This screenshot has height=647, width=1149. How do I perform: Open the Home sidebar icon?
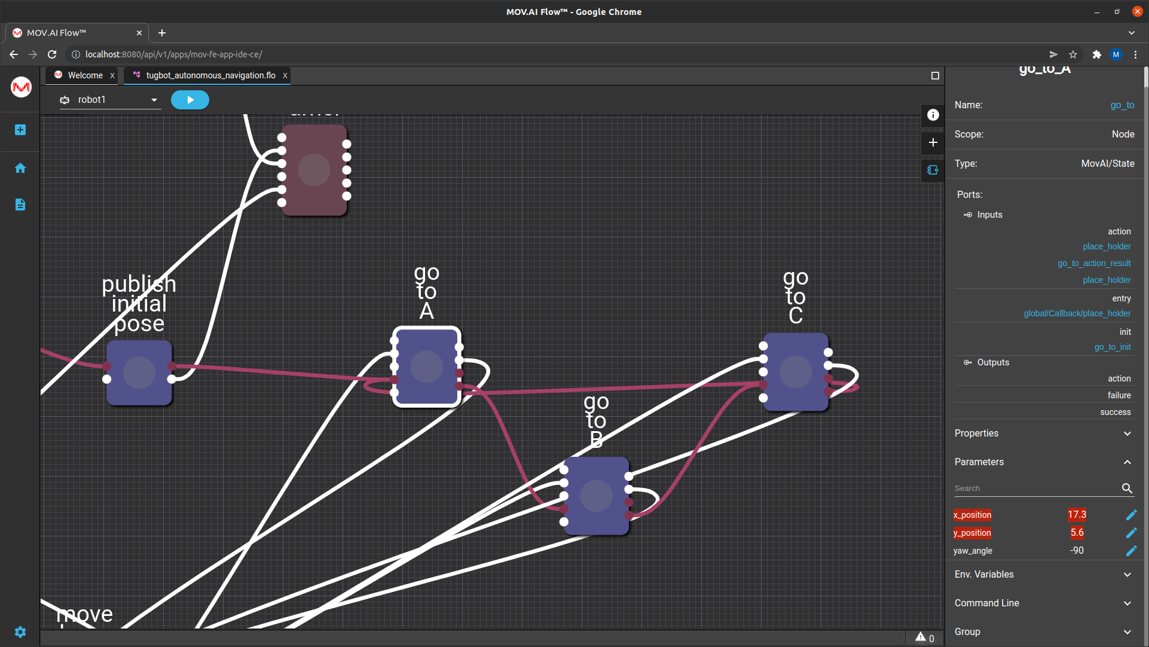point(20,168)
